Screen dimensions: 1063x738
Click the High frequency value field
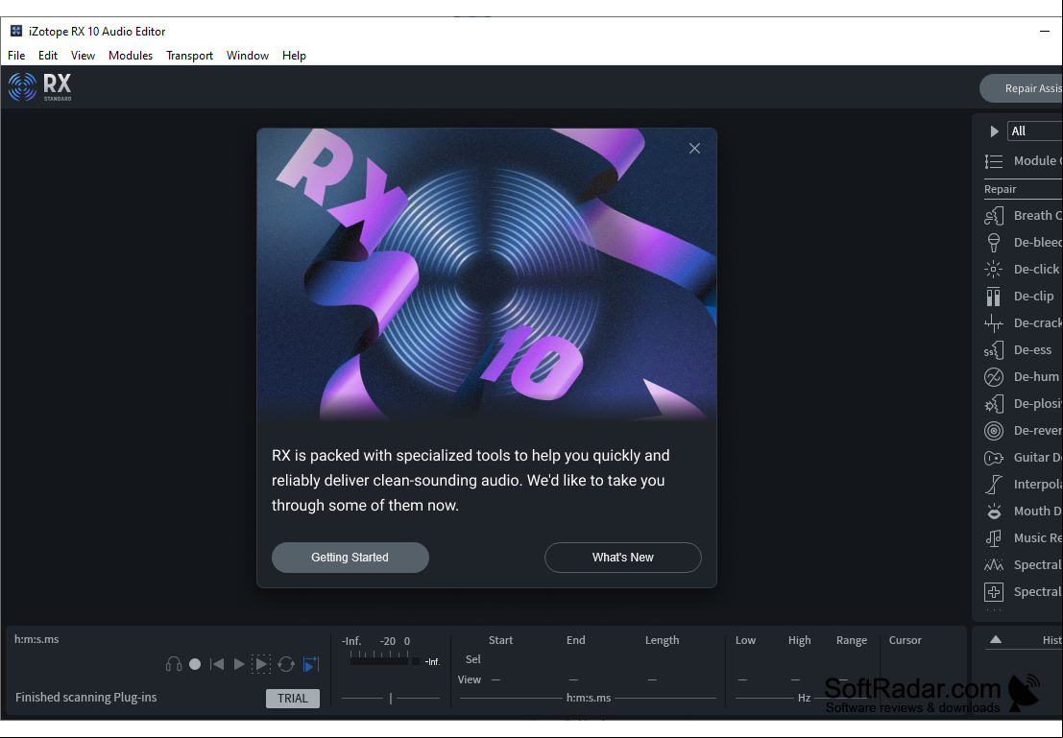tap(795, 679)
